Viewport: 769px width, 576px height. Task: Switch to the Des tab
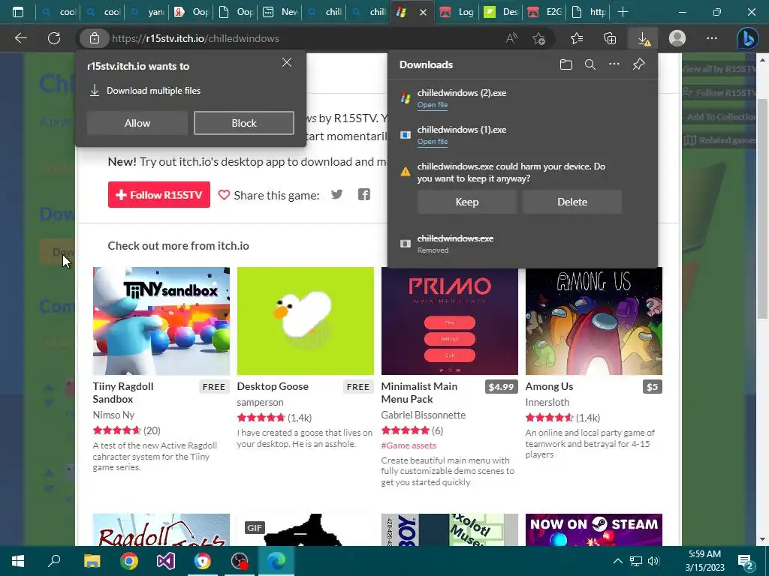point(501,12)
